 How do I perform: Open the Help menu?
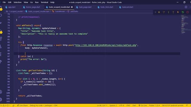[52, 2]
